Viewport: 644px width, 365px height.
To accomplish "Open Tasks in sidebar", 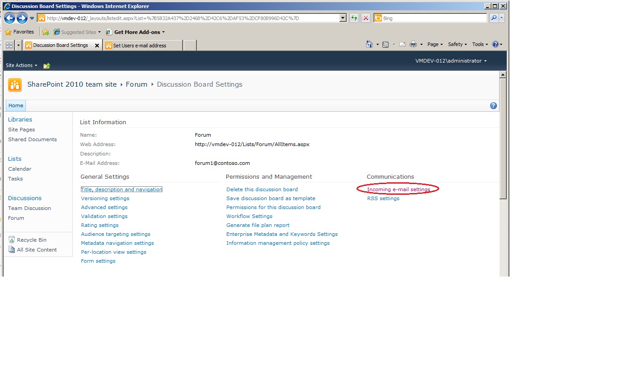I will [x=15, y=179].
